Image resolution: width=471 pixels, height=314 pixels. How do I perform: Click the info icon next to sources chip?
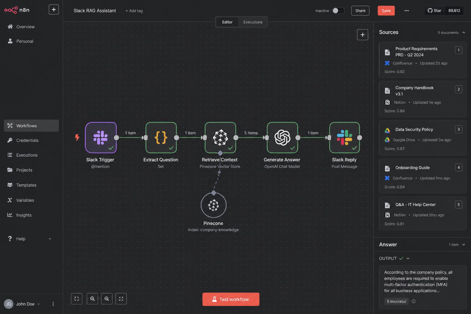[413, 301]
